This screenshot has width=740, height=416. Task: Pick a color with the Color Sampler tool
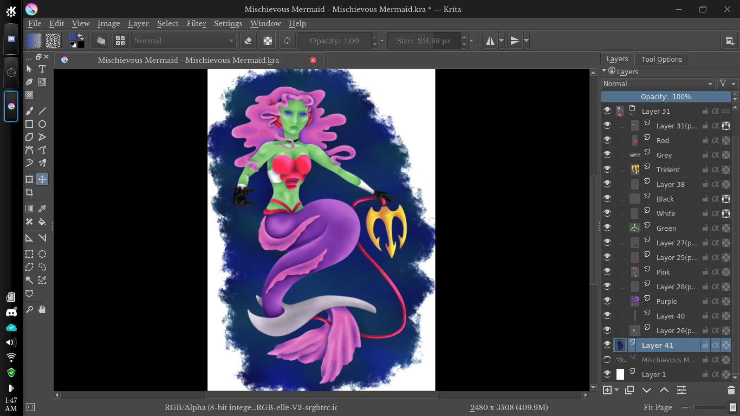click(x=42, y=209)
